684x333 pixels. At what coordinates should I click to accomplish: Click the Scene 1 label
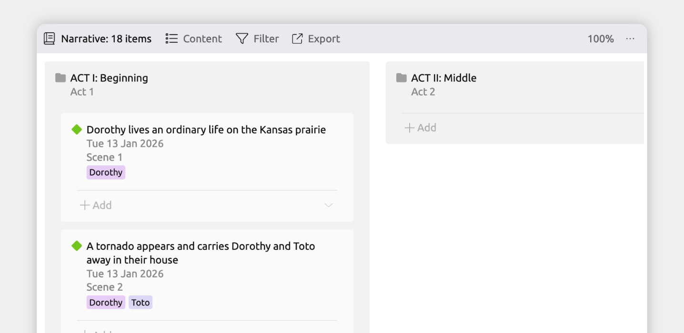pyautogui.click(x=104, y=157)
